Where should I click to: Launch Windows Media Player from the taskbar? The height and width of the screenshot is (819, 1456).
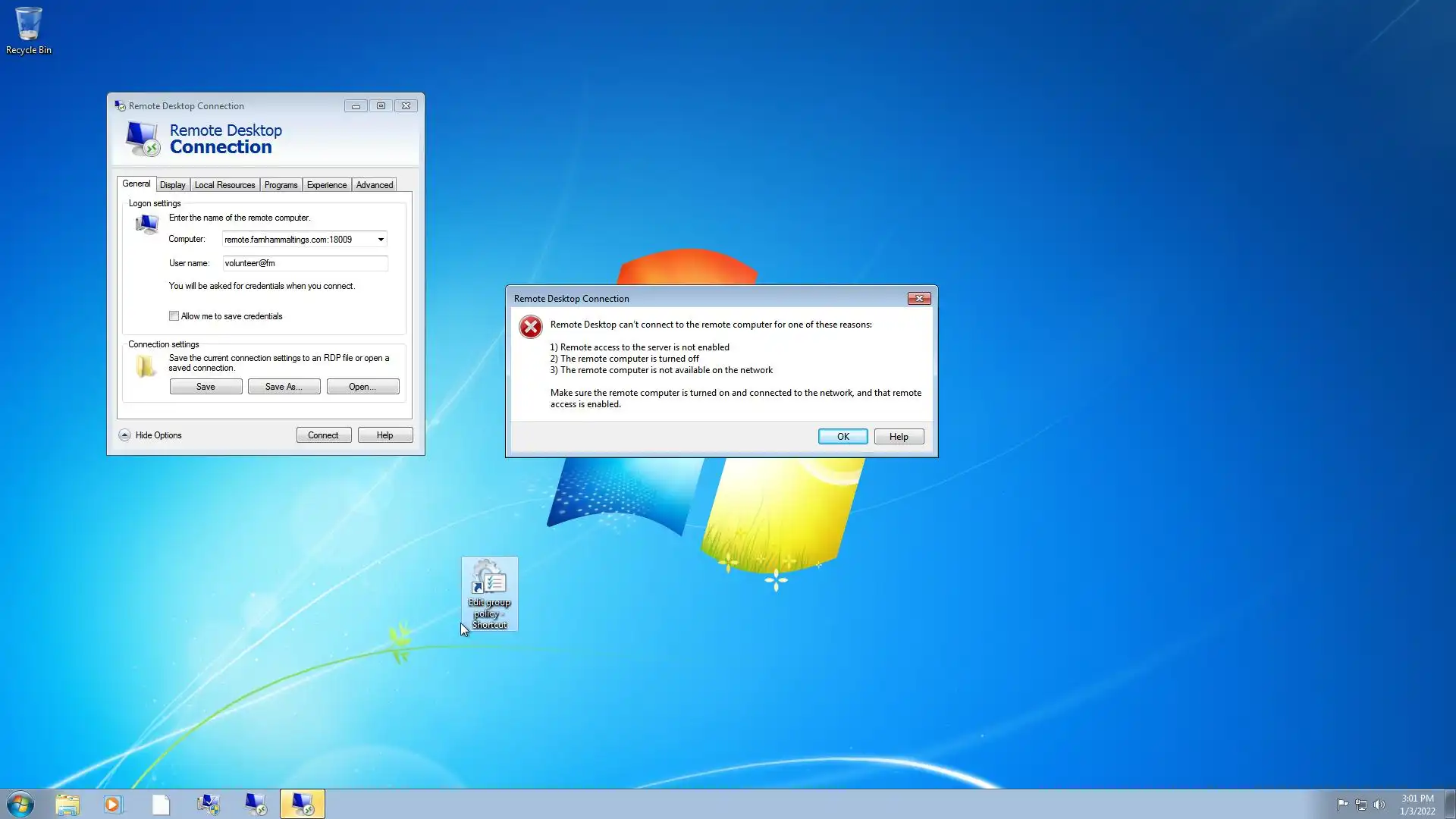[113, 804]
